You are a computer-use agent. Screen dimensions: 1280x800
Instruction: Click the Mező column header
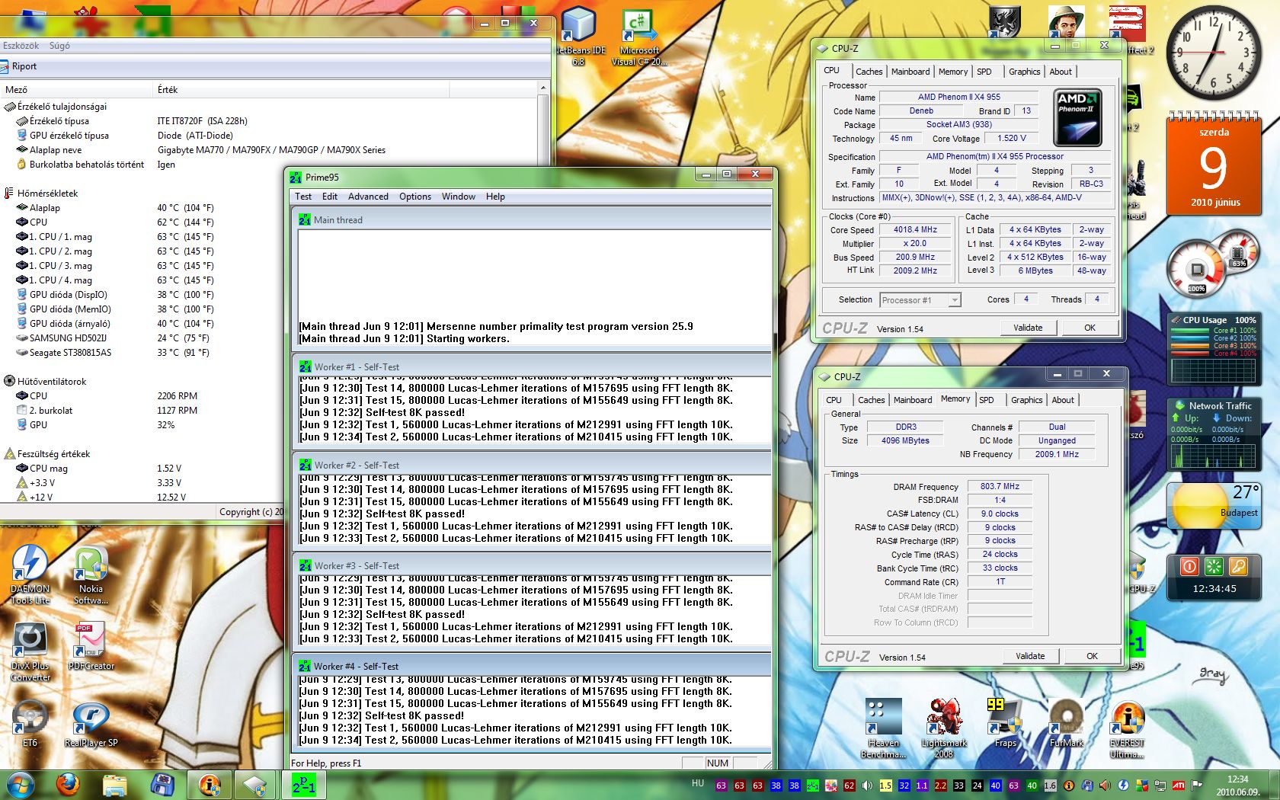[76, 90]
